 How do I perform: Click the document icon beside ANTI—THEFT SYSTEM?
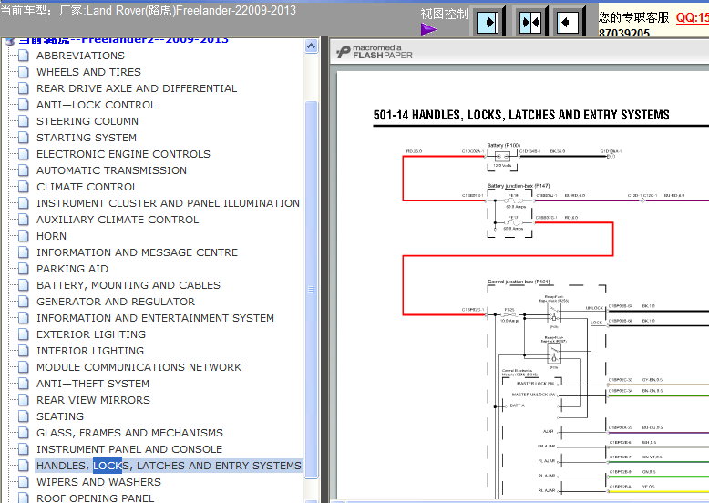(24, 384)
